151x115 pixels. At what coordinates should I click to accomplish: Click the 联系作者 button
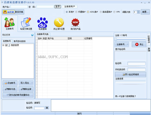click(x=19, y=12)
